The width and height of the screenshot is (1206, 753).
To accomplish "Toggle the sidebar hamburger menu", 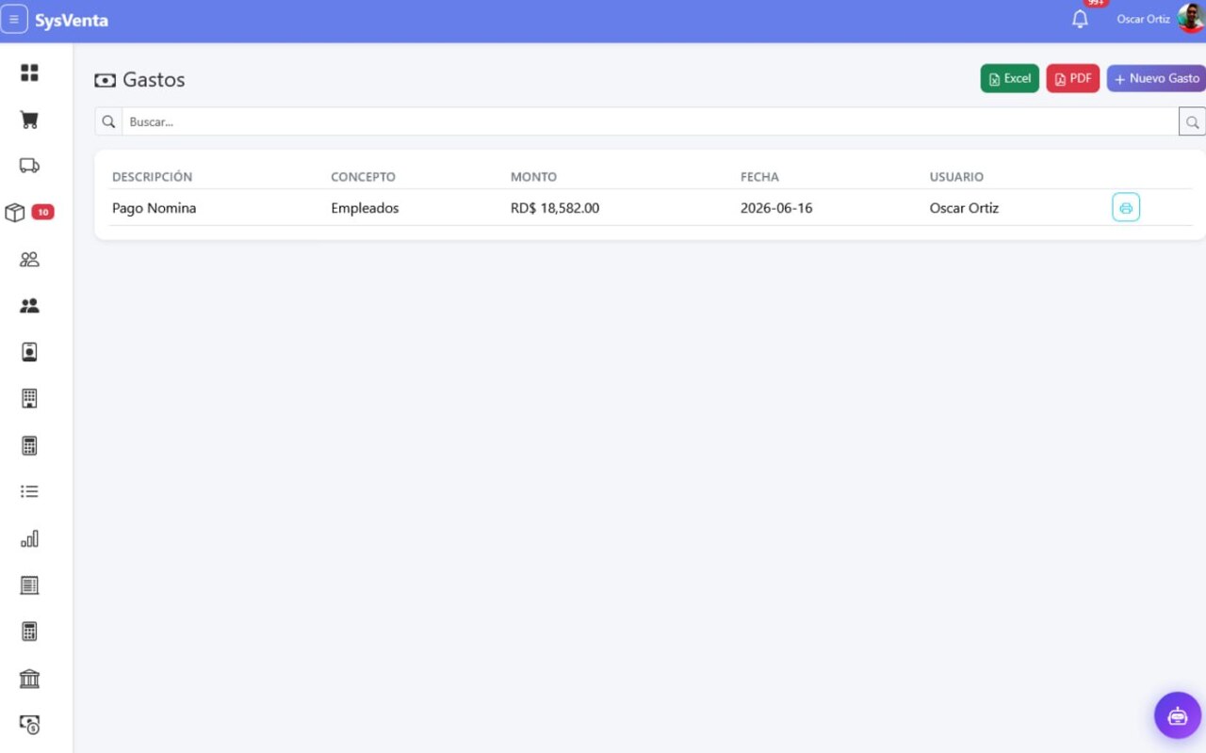I will 13,20.
